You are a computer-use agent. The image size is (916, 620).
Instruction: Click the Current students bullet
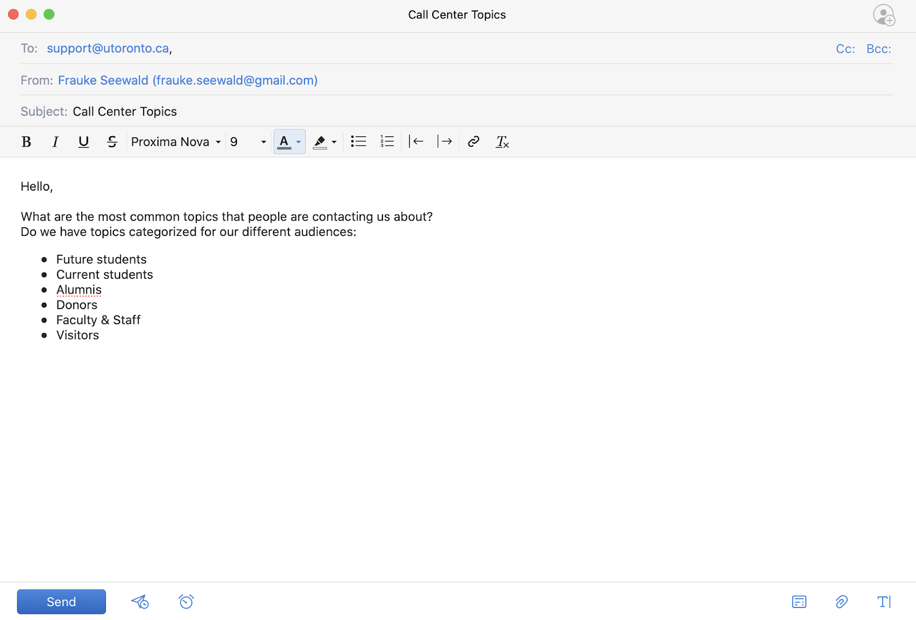tap(105, 275)
